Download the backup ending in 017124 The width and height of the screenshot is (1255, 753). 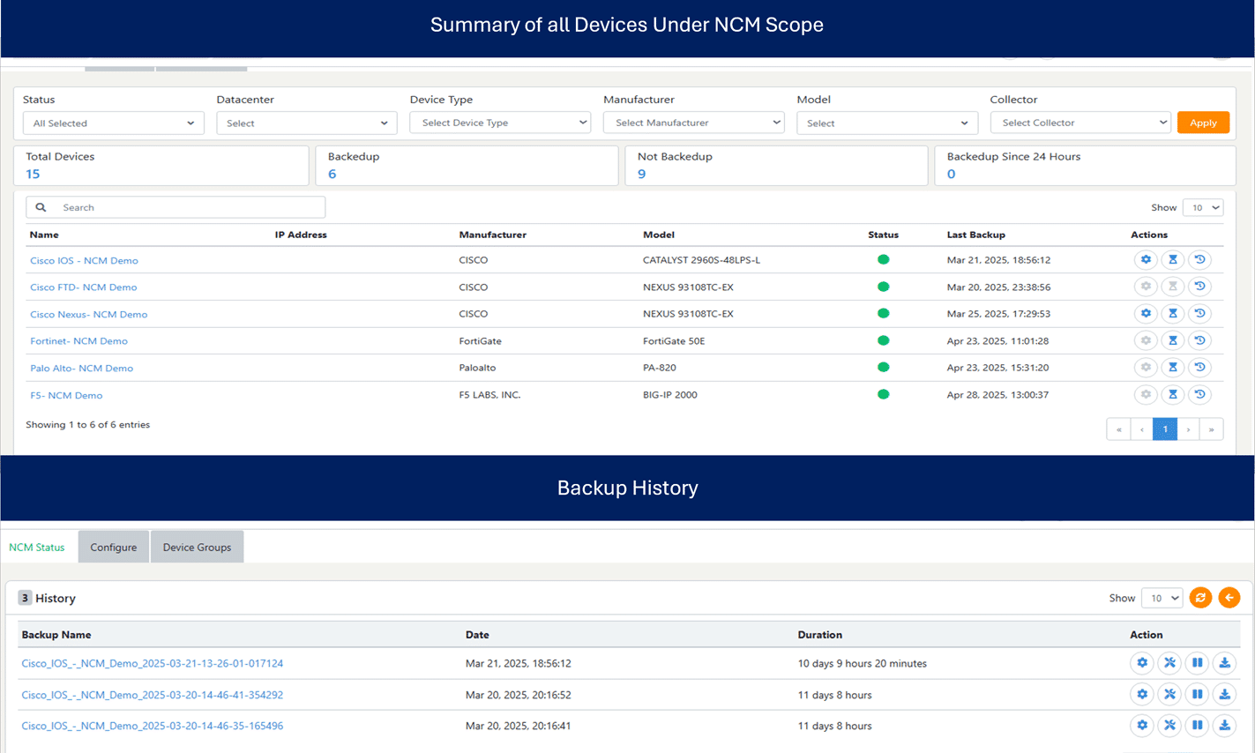pos(1224,663)
